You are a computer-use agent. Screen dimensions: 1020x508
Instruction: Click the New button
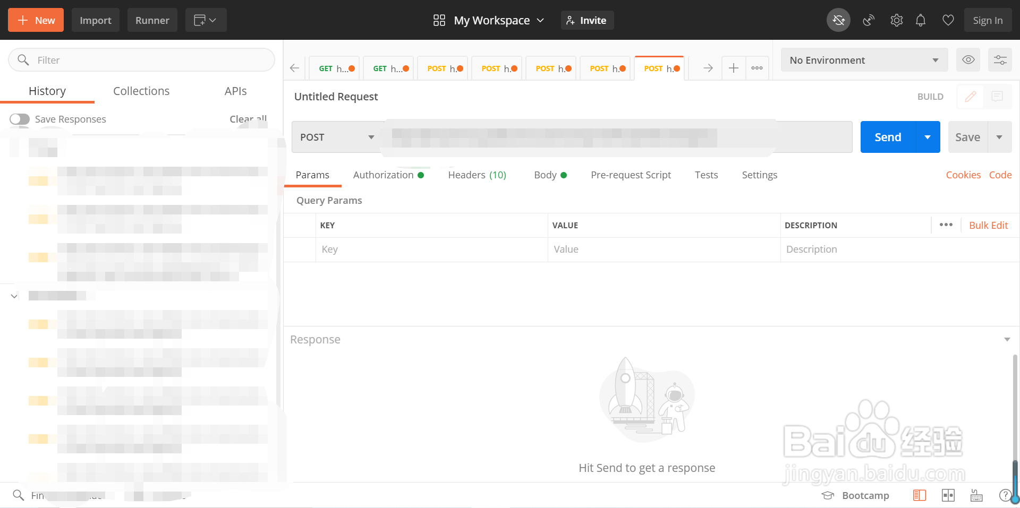point(36,20)
